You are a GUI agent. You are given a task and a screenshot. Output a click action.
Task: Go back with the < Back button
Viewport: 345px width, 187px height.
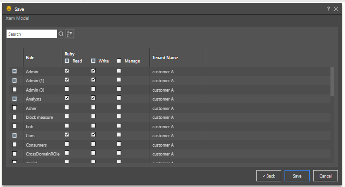(x=269, y=176)
